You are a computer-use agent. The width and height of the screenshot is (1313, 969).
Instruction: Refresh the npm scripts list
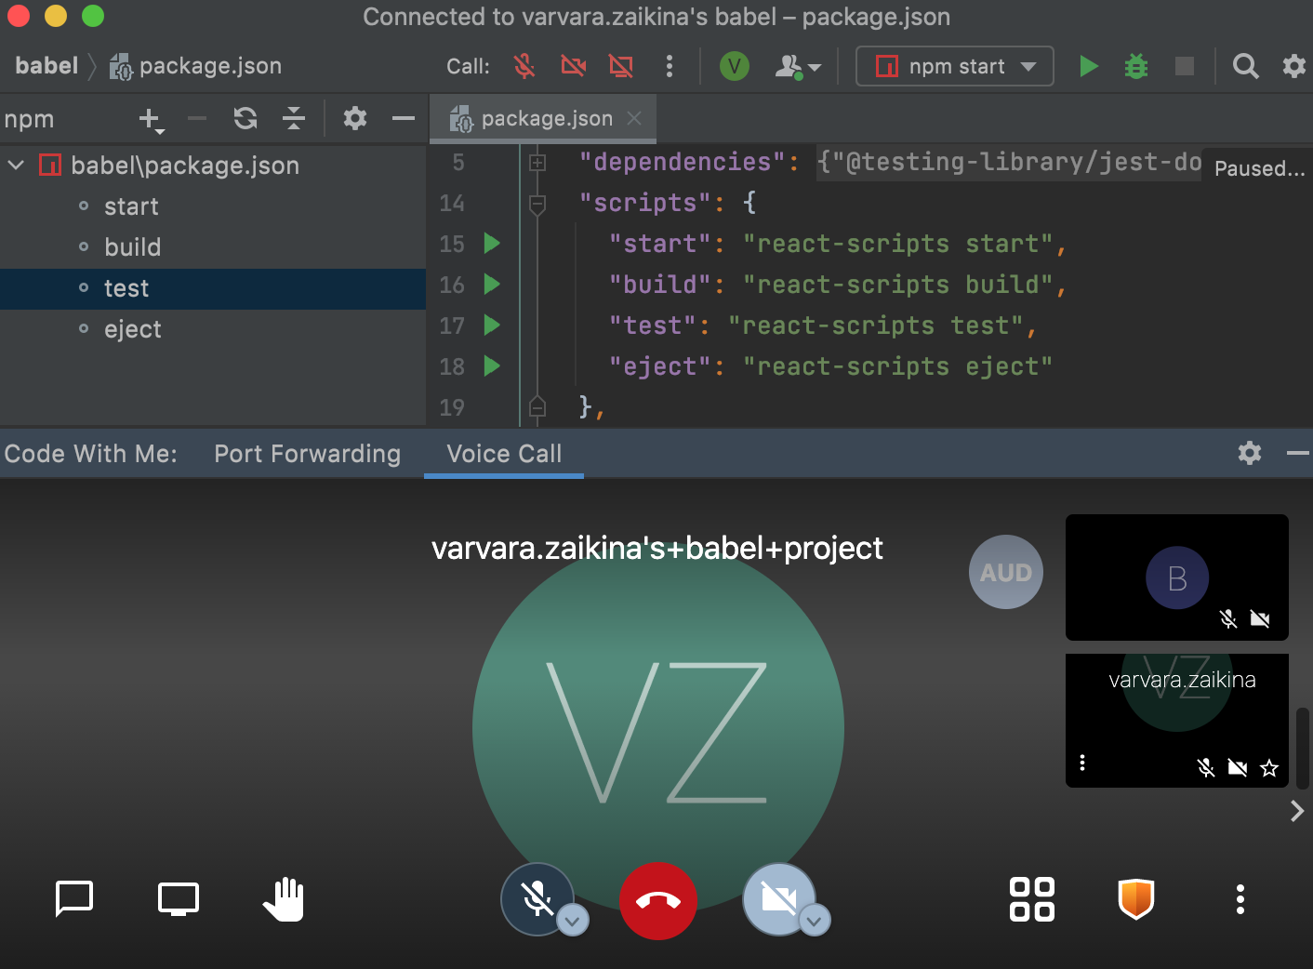[x=245, y=118]
